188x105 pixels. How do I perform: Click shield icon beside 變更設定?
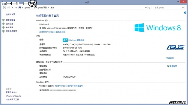coord(168,66)
